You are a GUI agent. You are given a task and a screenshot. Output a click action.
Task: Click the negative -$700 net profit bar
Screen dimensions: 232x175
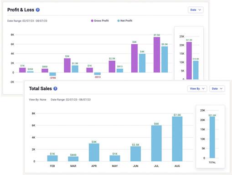(x=53, y=74)
